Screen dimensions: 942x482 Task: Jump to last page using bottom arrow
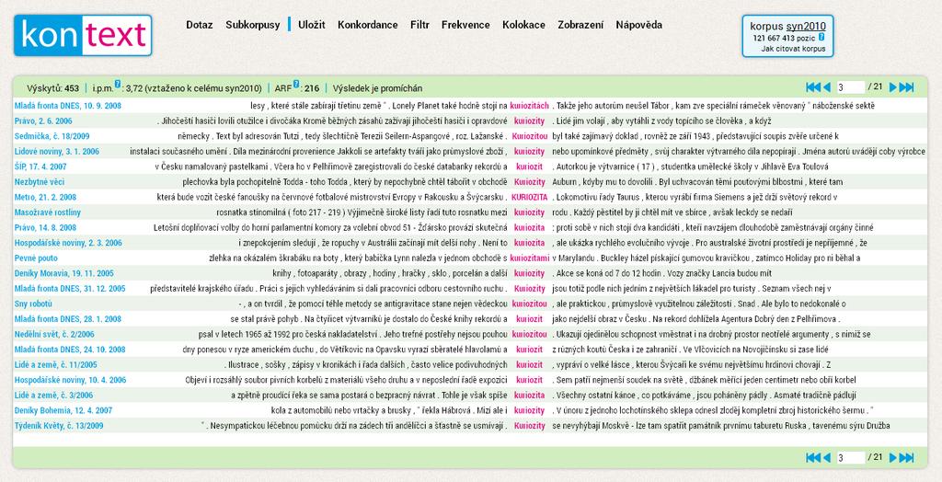point(906,458)
